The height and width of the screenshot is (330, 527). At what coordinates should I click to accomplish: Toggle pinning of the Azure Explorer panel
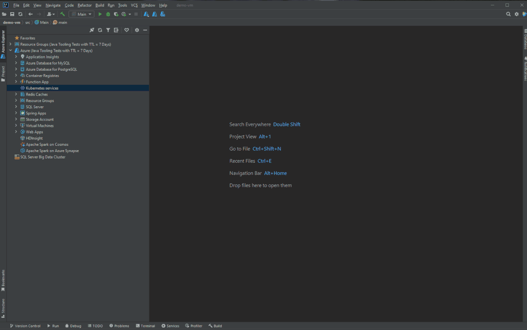92,30
